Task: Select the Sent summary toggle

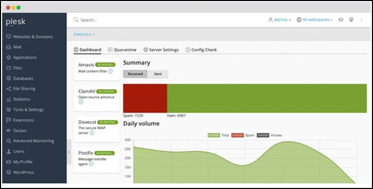Action: pyautogui.click(x=158, y=74)
